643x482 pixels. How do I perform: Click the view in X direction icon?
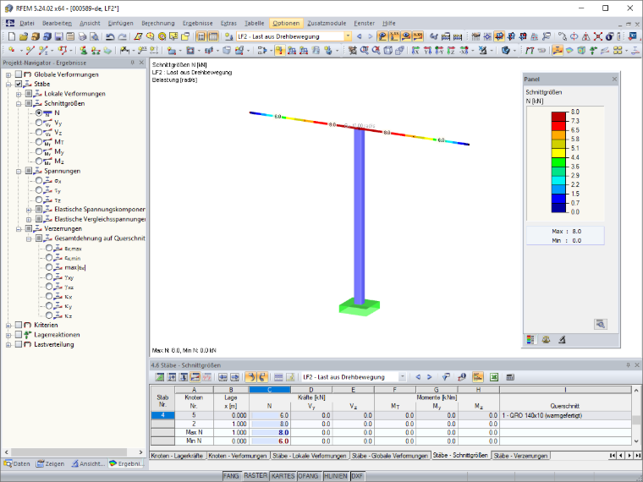coord(415,51)
